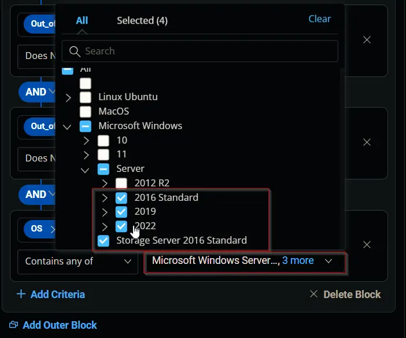Expand the 2019 node

(104, 212)
